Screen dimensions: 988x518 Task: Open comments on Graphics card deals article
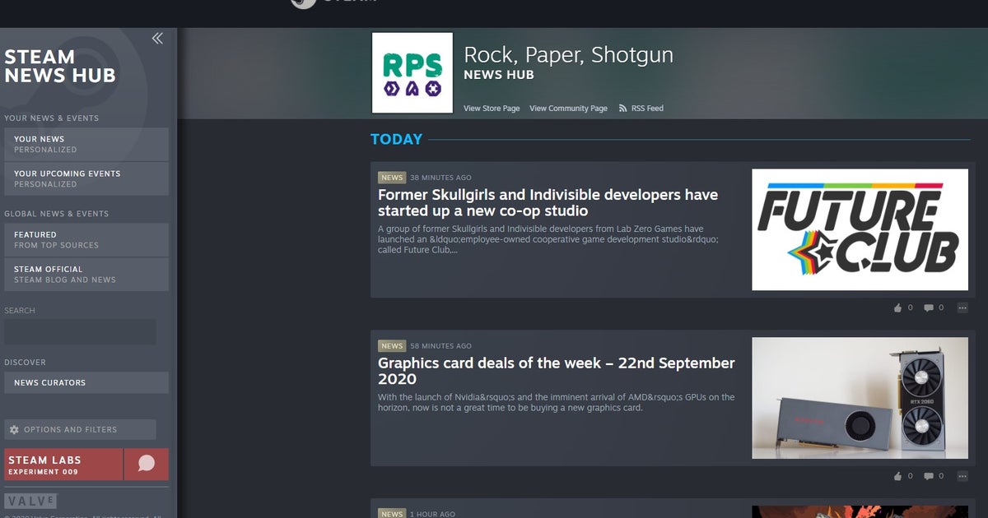pos(929,476)
